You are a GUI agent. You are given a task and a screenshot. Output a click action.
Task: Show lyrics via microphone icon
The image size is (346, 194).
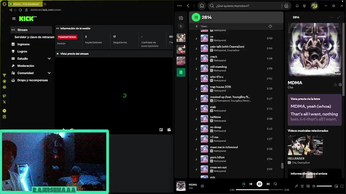(297, 186)
